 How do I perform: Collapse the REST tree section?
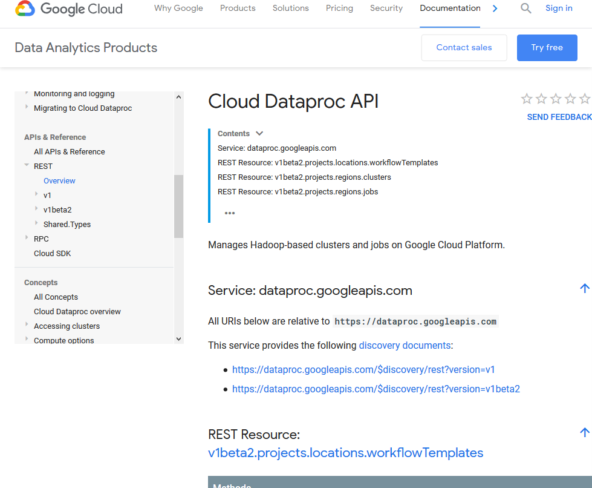point(27,165)
